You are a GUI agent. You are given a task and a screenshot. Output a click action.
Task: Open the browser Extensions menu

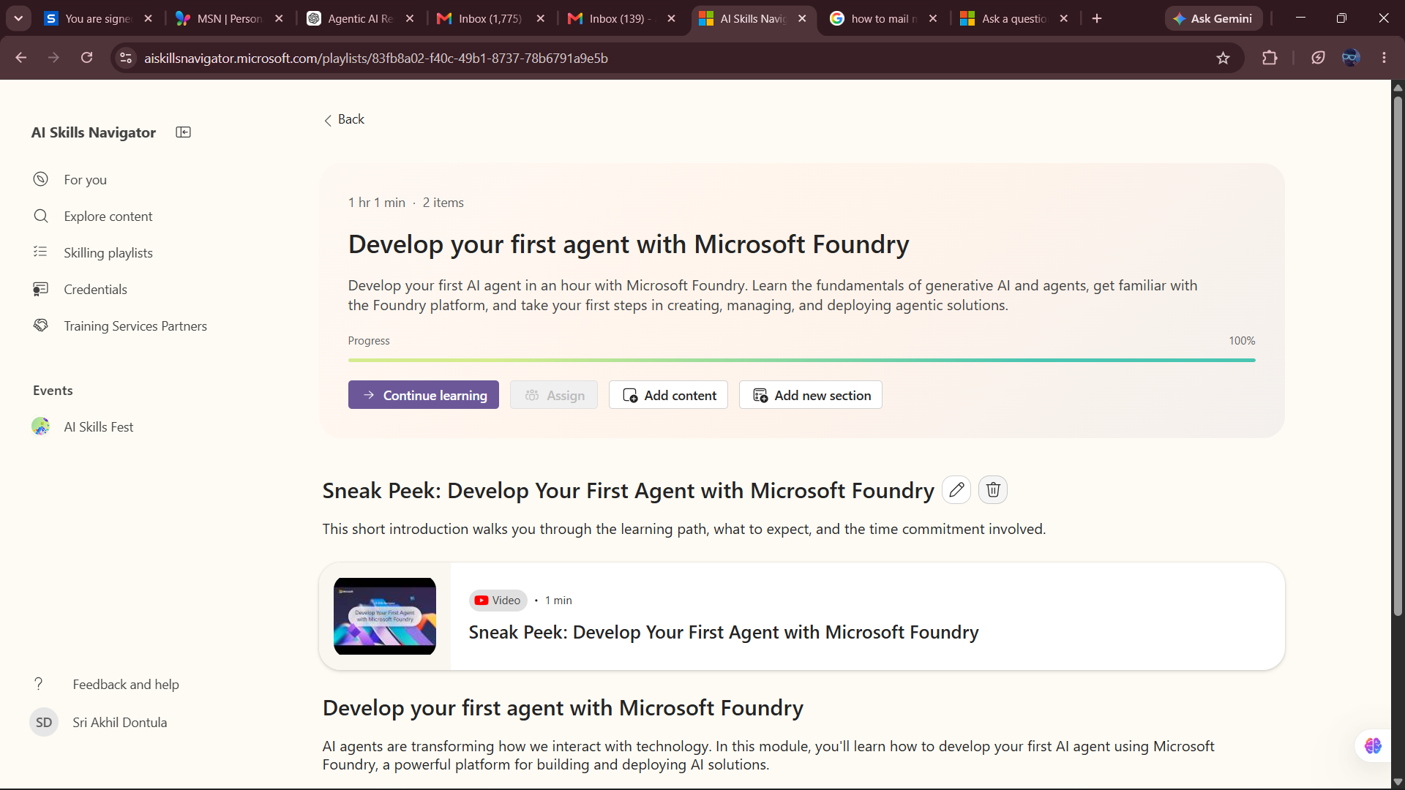point(1270,58)
